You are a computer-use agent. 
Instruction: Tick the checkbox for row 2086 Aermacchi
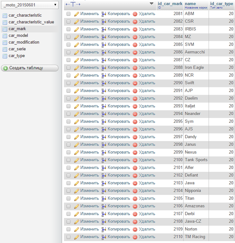(68, 52)
